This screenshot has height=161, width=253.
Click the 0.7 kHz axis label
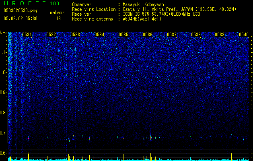pos(4,133)
